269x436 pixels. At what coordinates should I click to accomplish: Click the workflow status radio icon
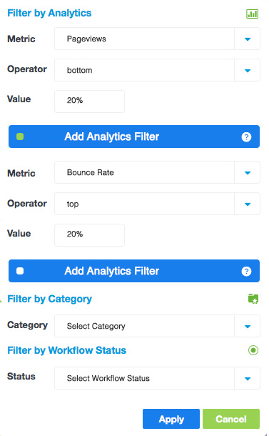coord(253,350)
